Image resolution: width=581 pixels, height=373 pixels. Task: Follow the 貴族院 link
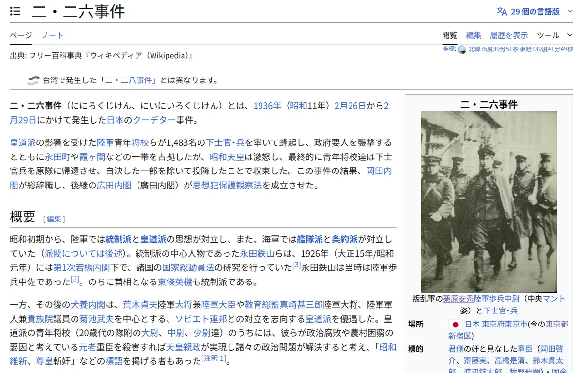click(40, 319)
